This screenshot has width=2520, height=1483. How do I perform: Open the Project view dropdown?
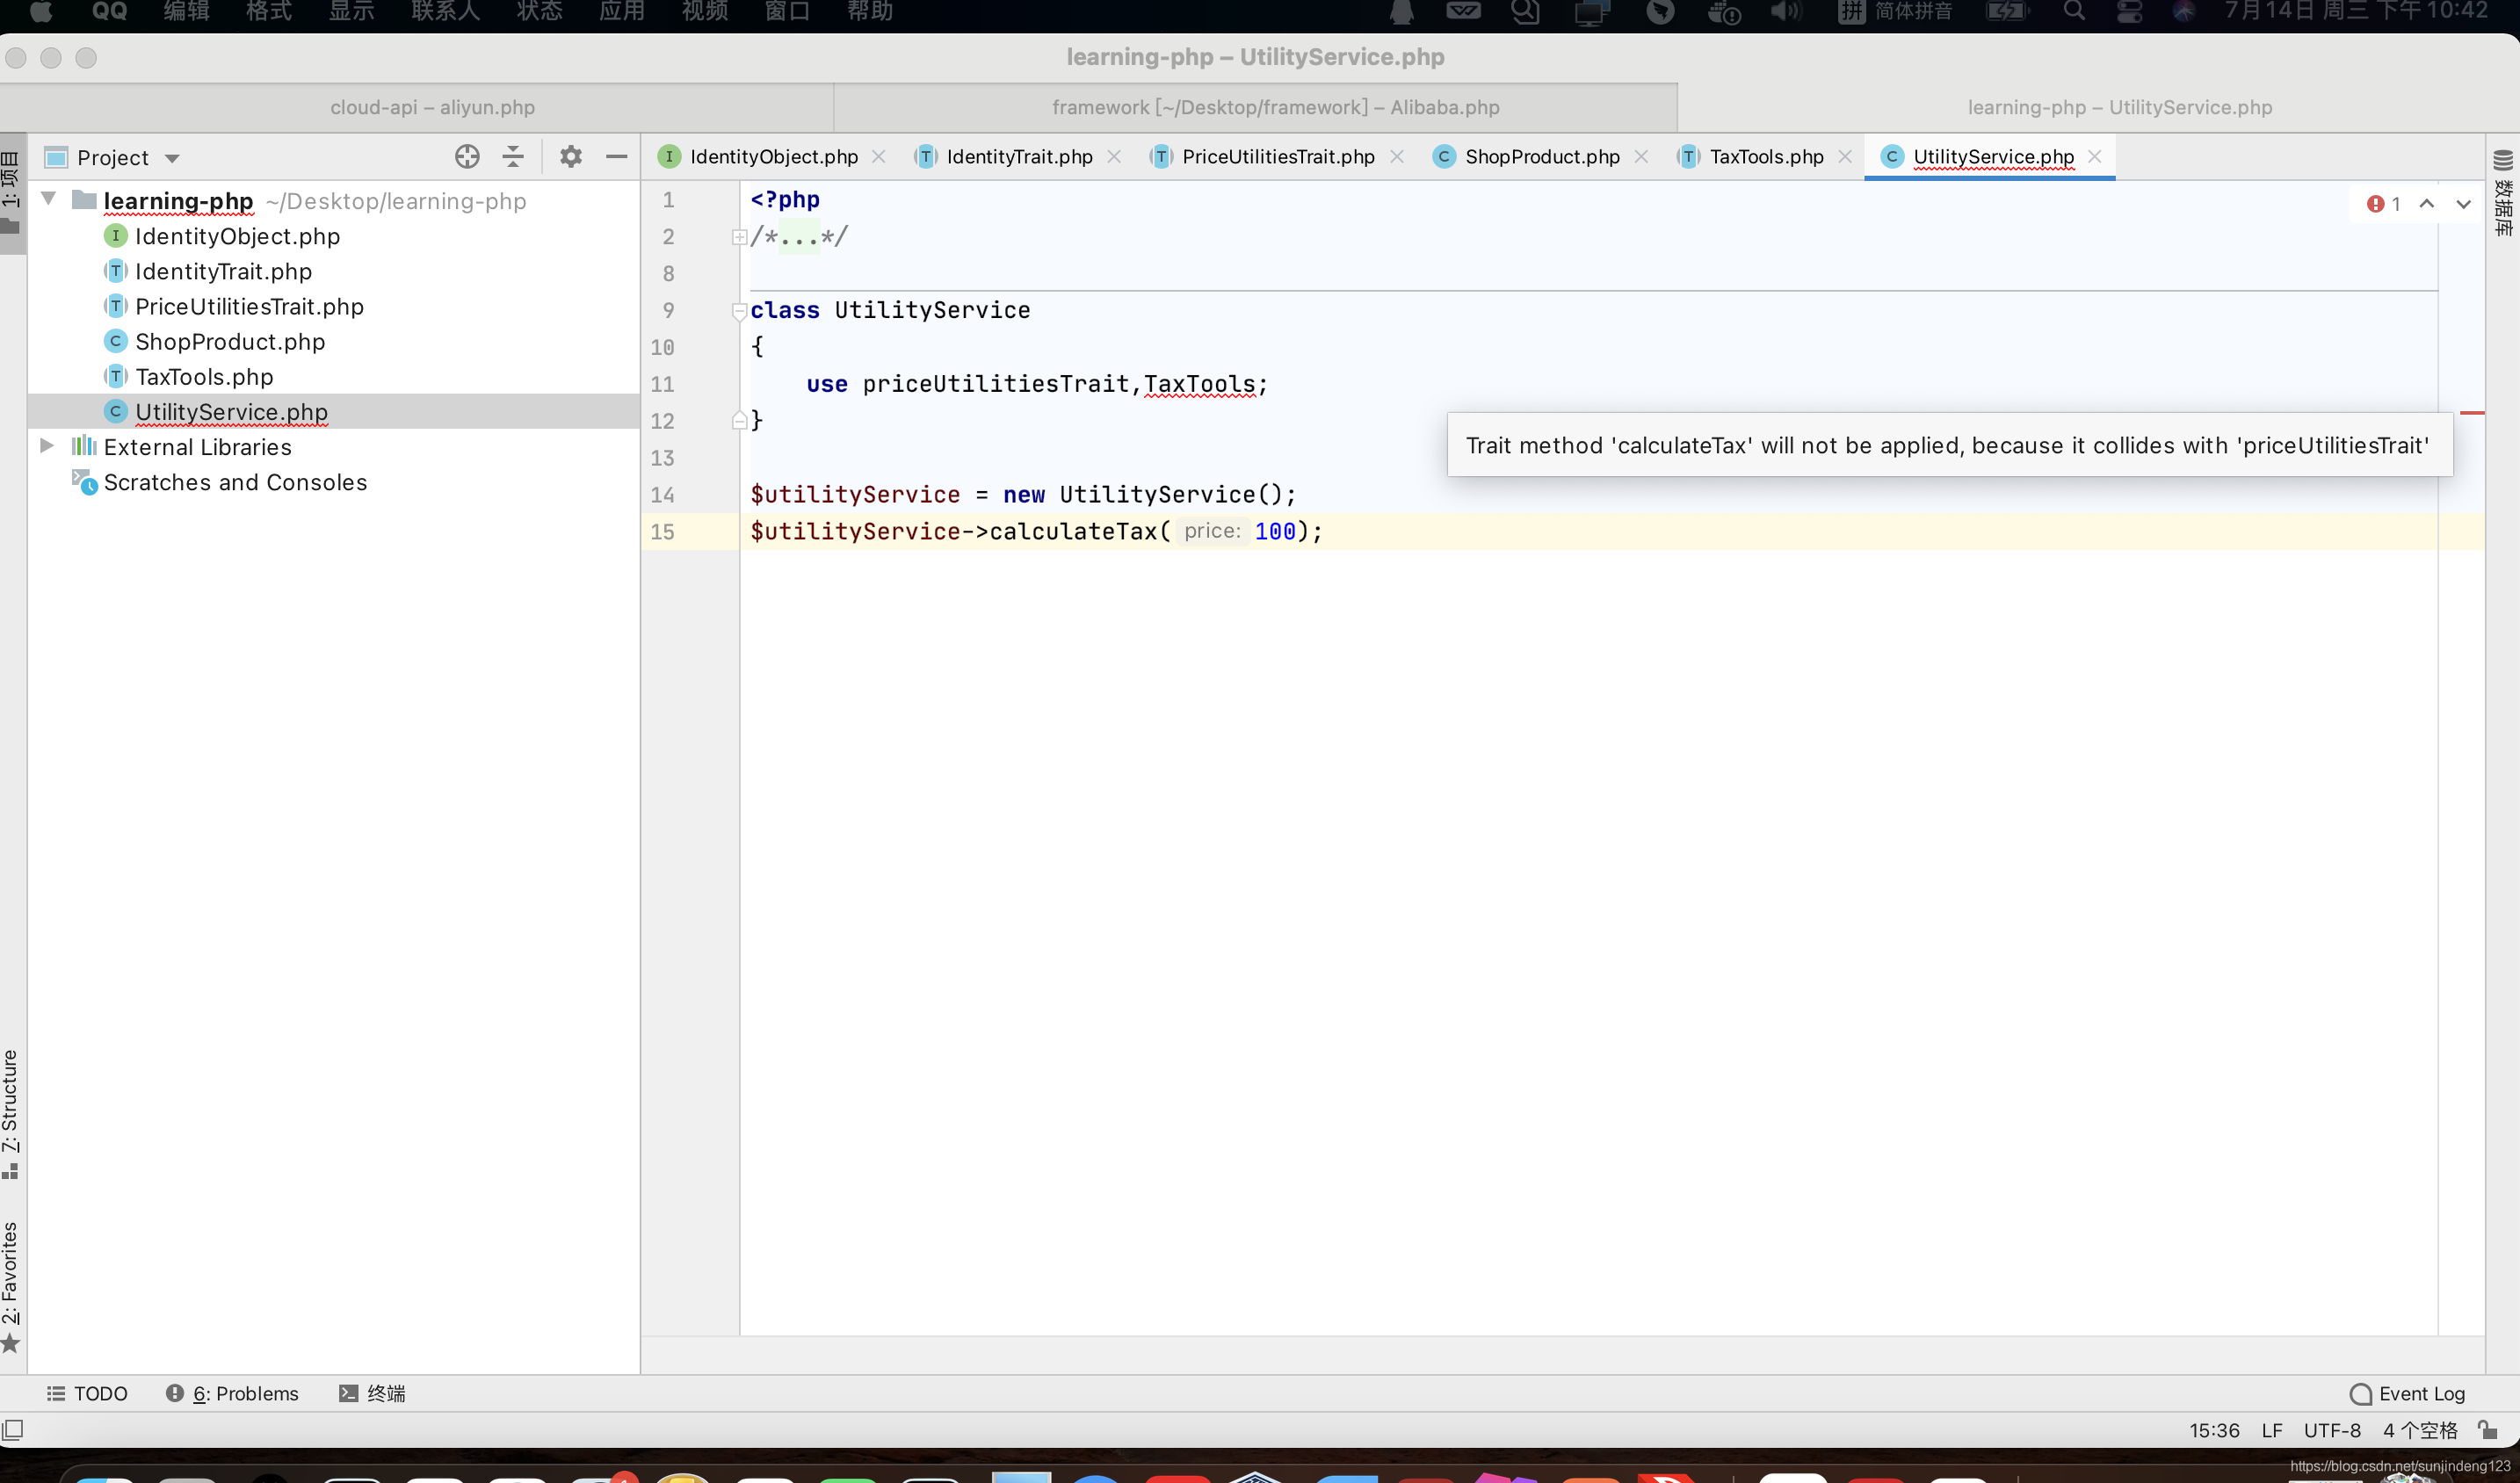[172, 158]
